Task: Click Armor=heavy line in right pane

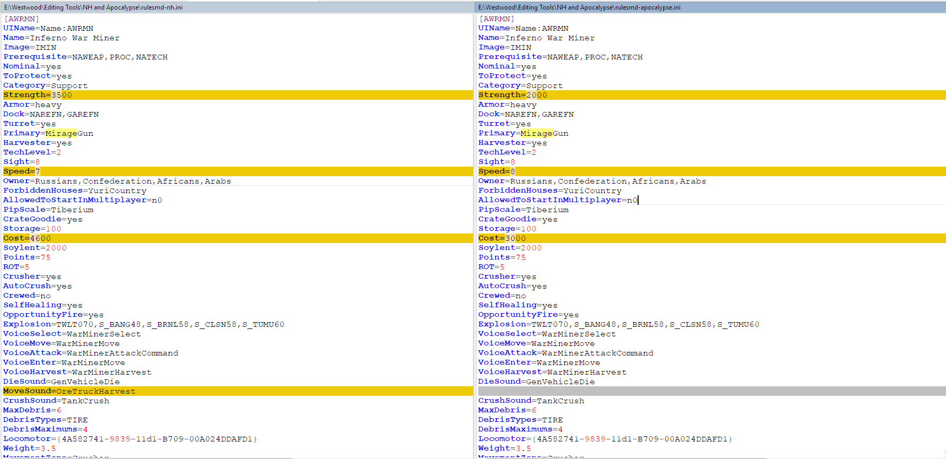Action: pyautogui.click(x=508, y=105)
